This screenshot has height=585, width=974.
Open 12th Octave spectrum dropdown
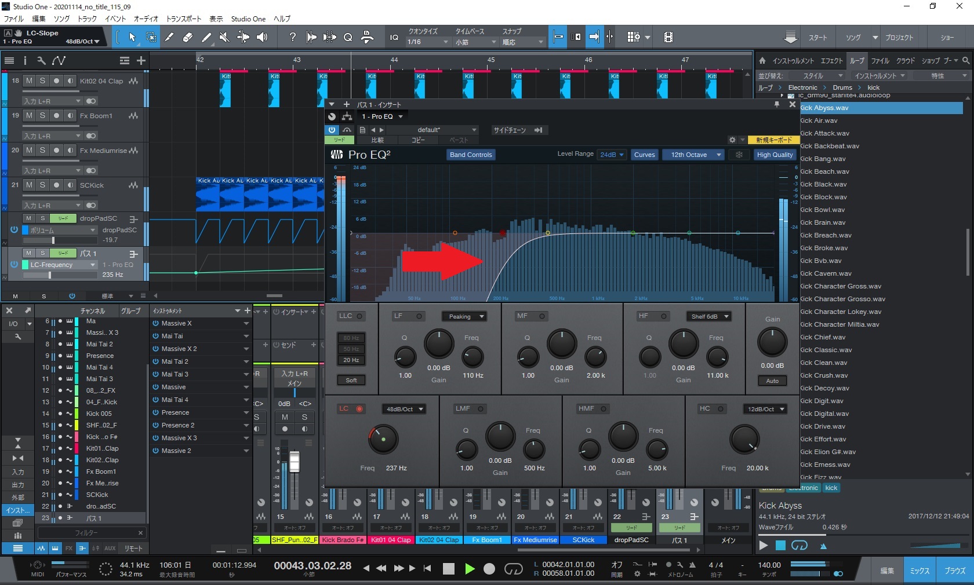pyautogui.click(x=693, y=155)
